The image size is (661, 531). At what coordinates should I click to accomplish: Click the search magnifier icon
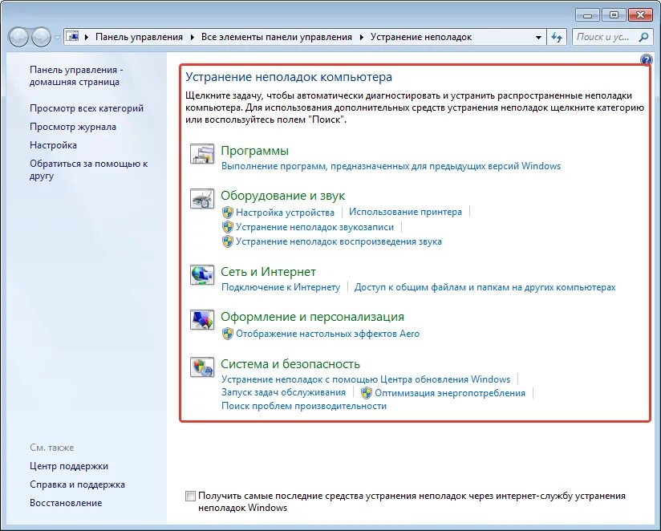[x=643, y=37]
